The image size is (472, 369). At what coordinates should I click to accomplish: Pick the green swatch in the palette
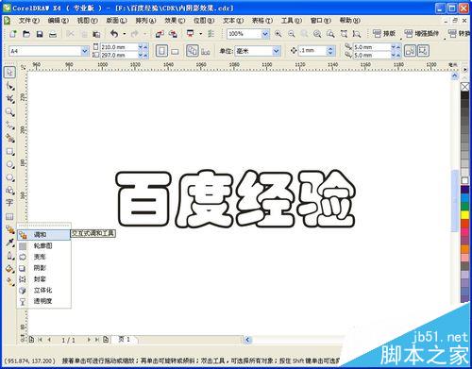click(x=464, y=207)
